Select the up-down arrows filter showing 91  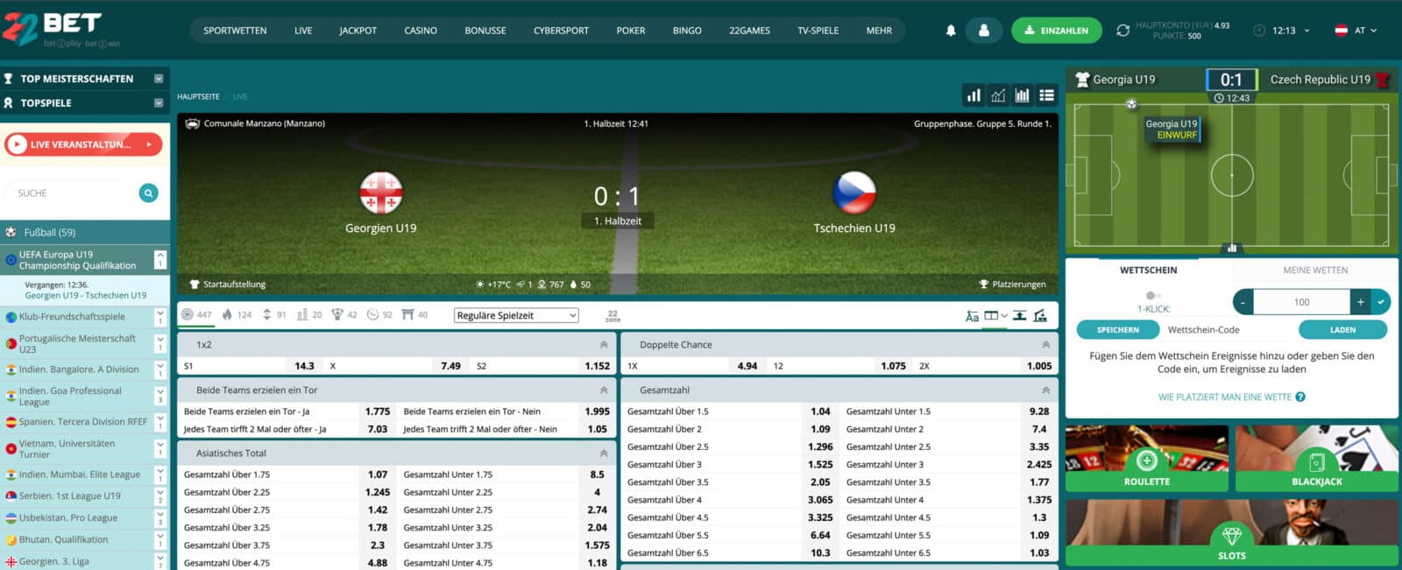(x=274, y=314)
